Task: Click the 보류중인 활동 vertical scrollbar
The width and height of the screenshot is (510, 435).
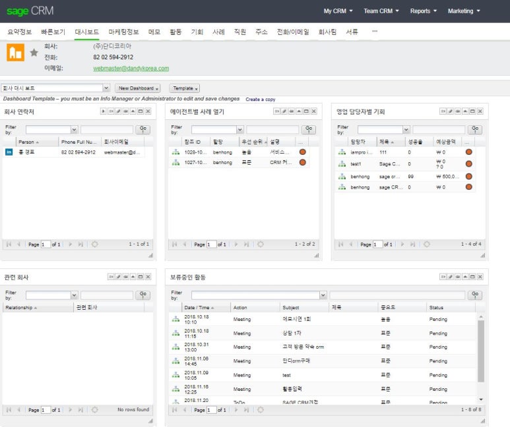Action: 481,351
